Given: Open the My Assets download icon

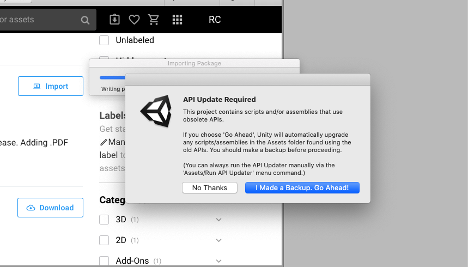Looking at the screenshot, I should (x=114, y=20).
